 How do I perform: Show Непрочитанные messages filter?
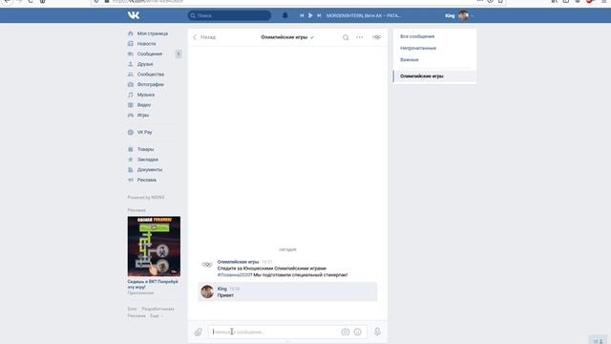tap(418, 48)
